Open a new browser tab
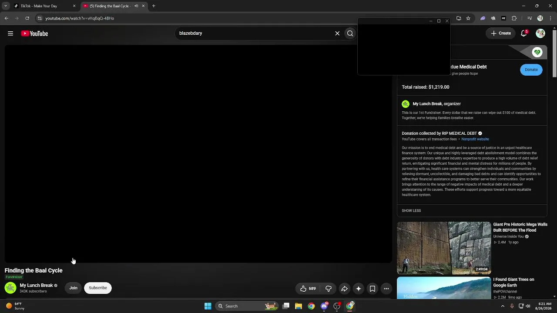 click(154, 6)
